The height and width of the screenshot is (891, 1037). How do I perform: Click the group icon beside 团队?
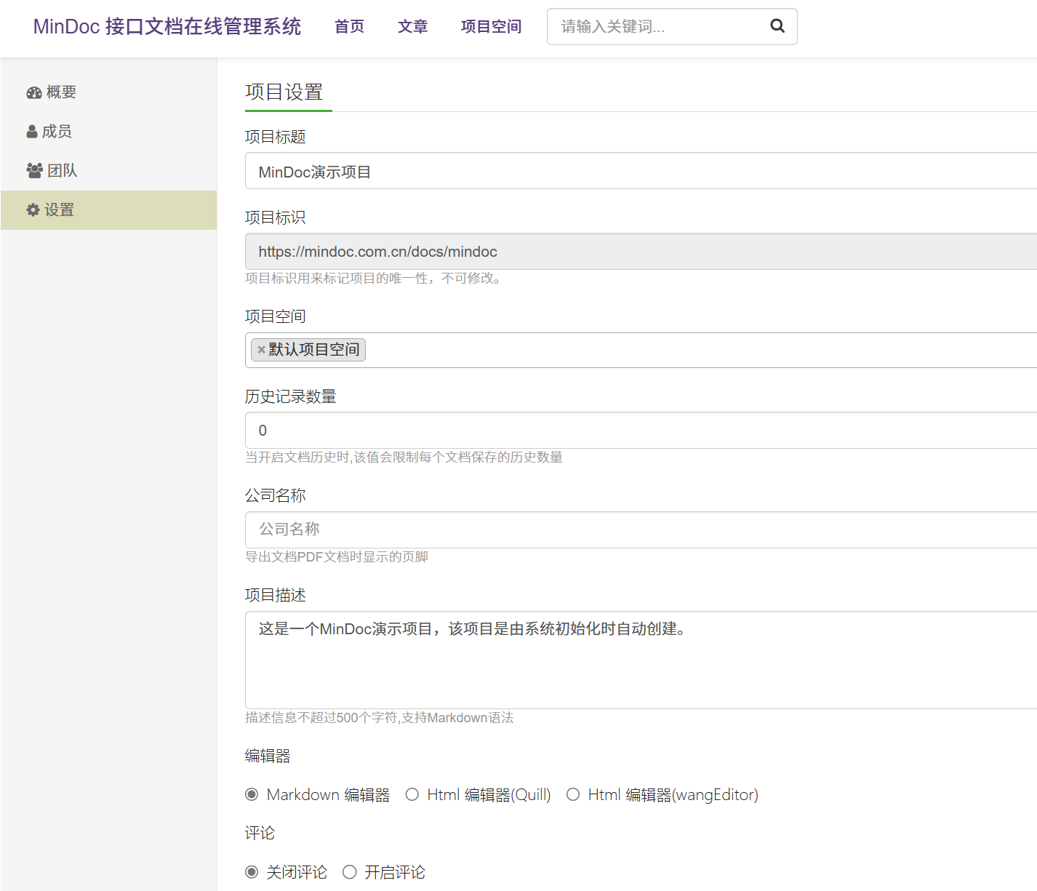(34, 171)
